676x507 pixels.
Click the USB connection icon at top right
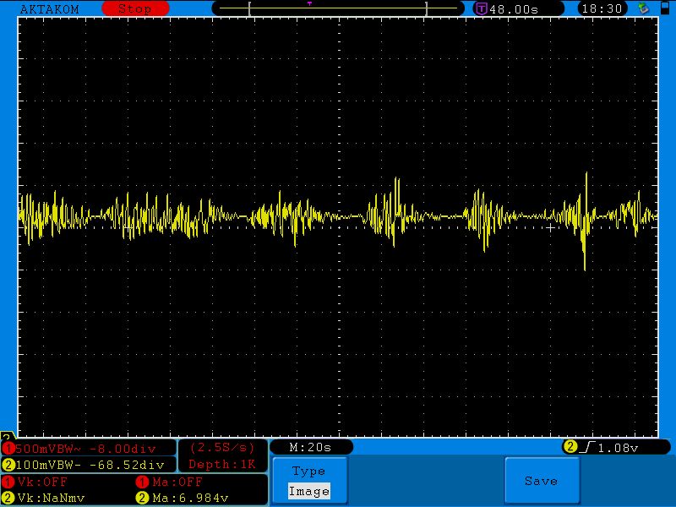click(643, 8)
